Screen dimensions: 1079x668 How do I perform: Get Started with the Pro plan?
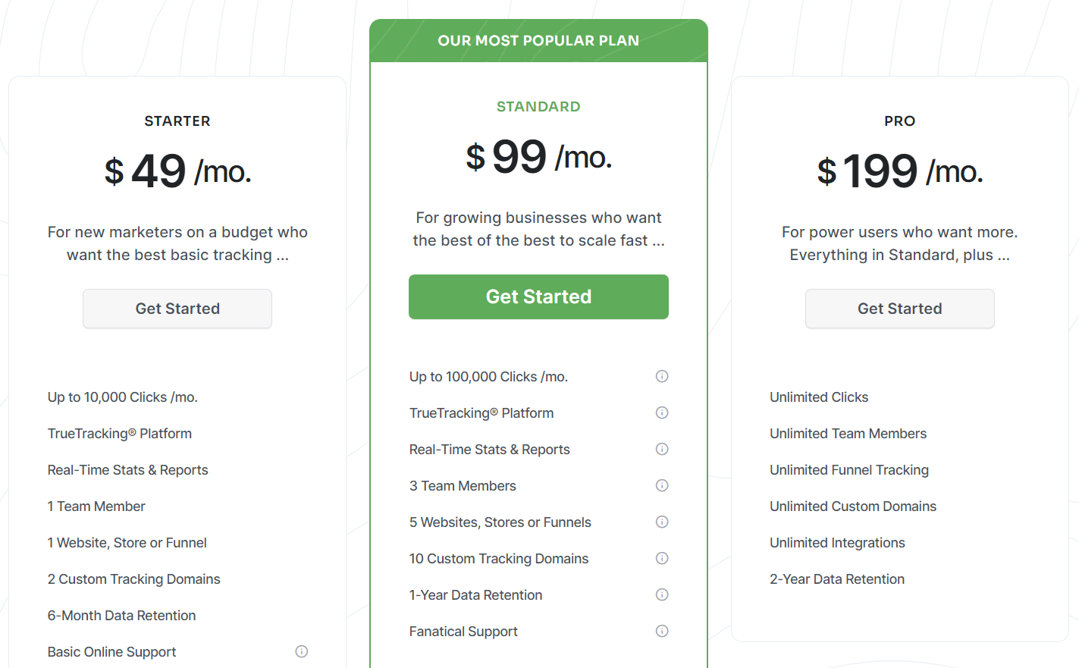coord(900,309)
